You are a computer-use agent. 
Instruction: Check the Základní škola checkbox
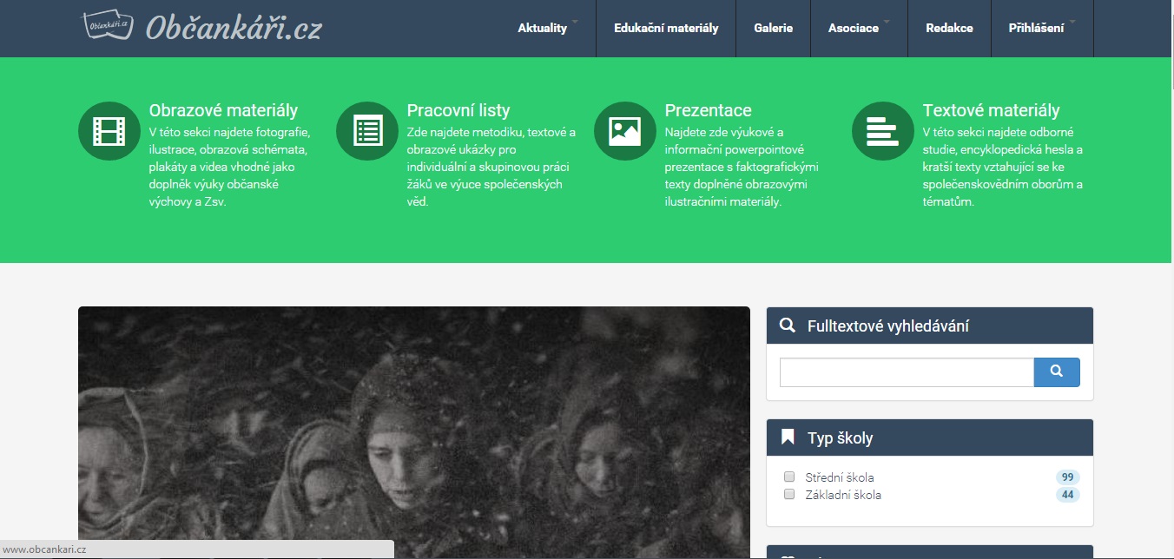pos(789,494)
